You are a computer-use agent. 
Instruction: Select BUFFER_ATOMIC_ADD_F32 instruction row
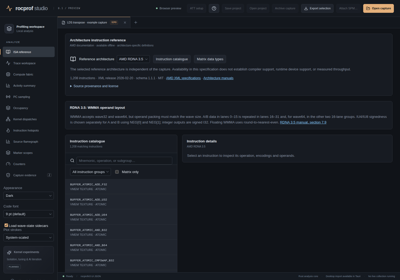pyautogui.click(x=121, y=187)
